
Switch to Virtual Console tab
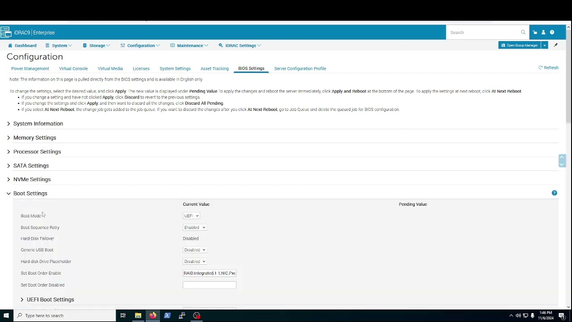(73, 68)
